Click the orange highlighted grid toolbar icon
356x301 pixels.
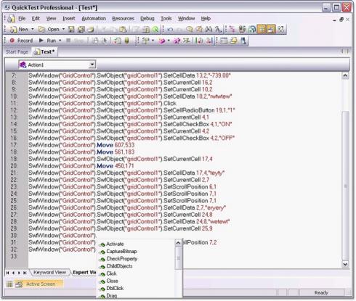click(x=262, y=29)
